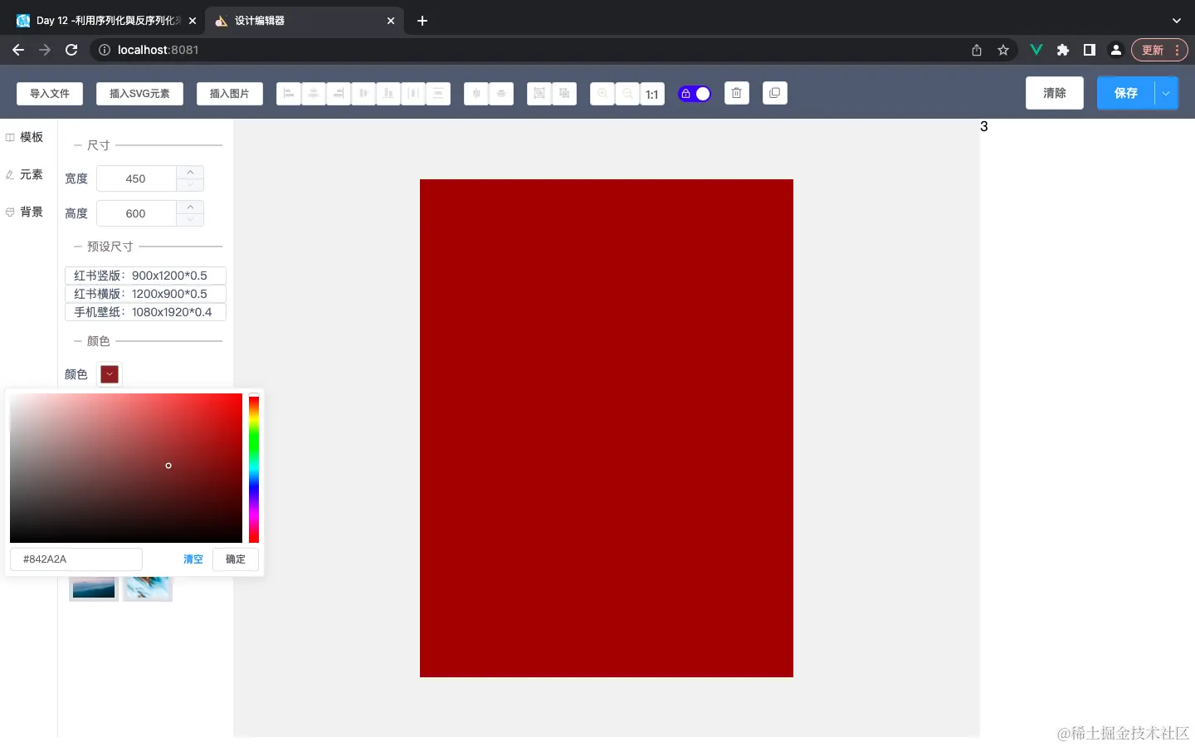Zoom out of the canvas
Viewport: 1195px width, 747px height.
[627, 94]
